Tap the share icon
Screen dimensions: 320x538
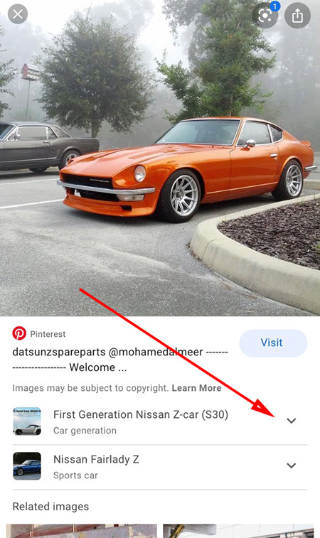(297, 16)
